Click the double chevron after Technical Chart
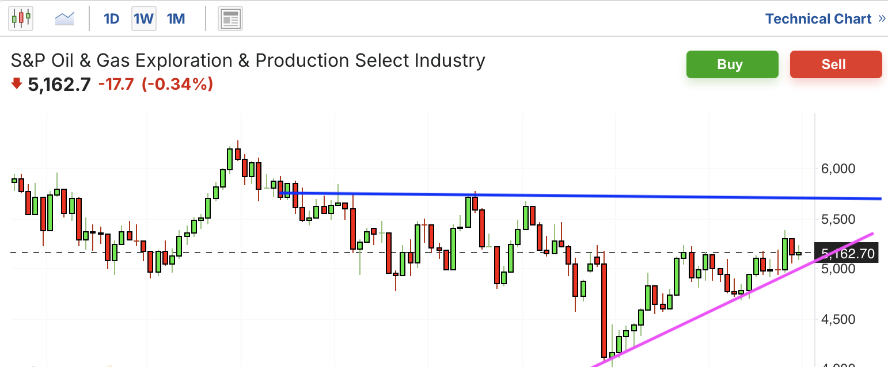The height and width of the screenshot is (367, 888). coord(882,19)
